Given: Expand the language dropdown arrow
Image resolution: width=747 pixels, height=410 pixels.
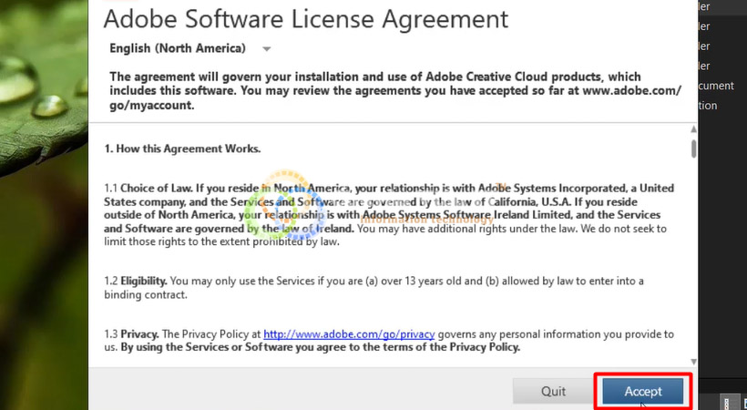Looking at the screenshot, I should (267, 48).
